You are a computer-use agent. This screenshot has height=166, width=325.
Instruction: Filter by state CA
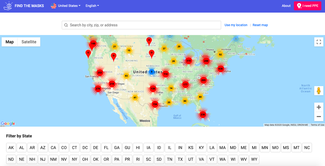point(53,148)
